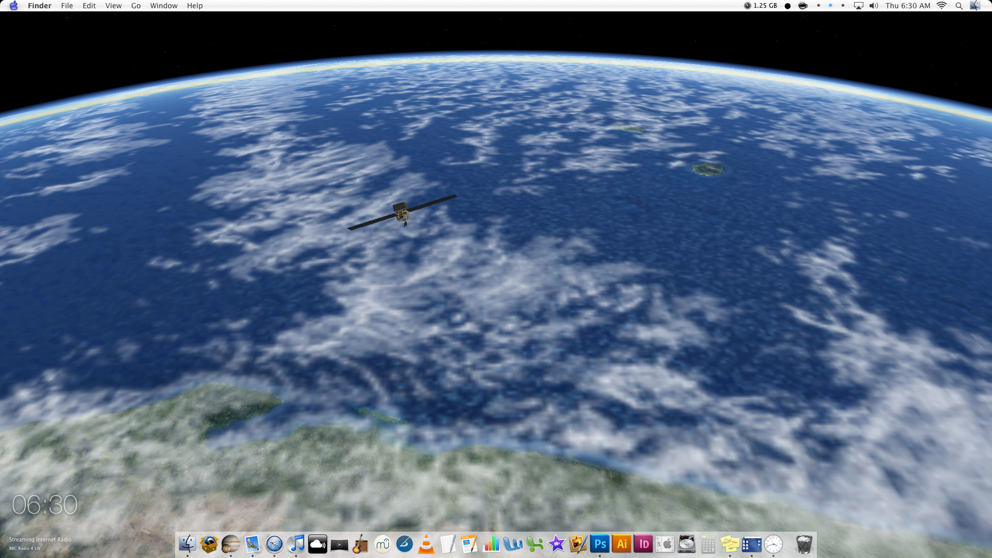Click the black circle menu bar item

tap(787, 6)
